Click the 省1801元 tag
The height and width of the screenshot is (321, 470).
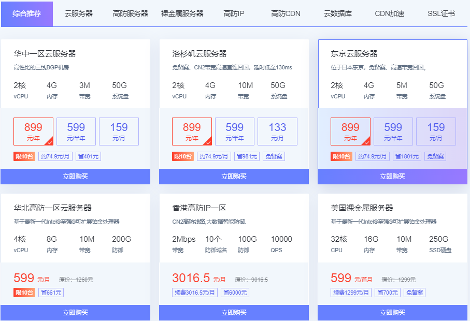tap(407, 156)
